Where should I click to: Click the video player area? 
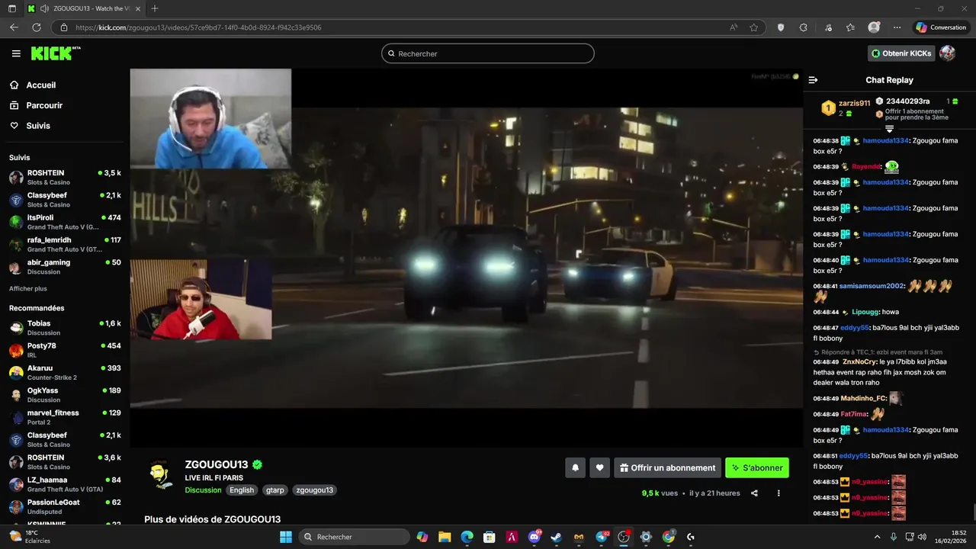click(466, 257)
